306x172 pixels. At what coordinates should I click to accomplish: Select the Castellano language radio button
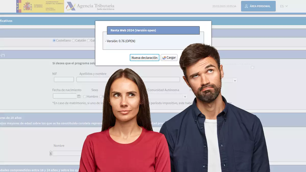[54, 41]
